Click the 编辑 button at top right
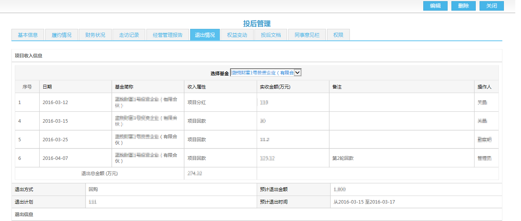 [x=435, y=6]
